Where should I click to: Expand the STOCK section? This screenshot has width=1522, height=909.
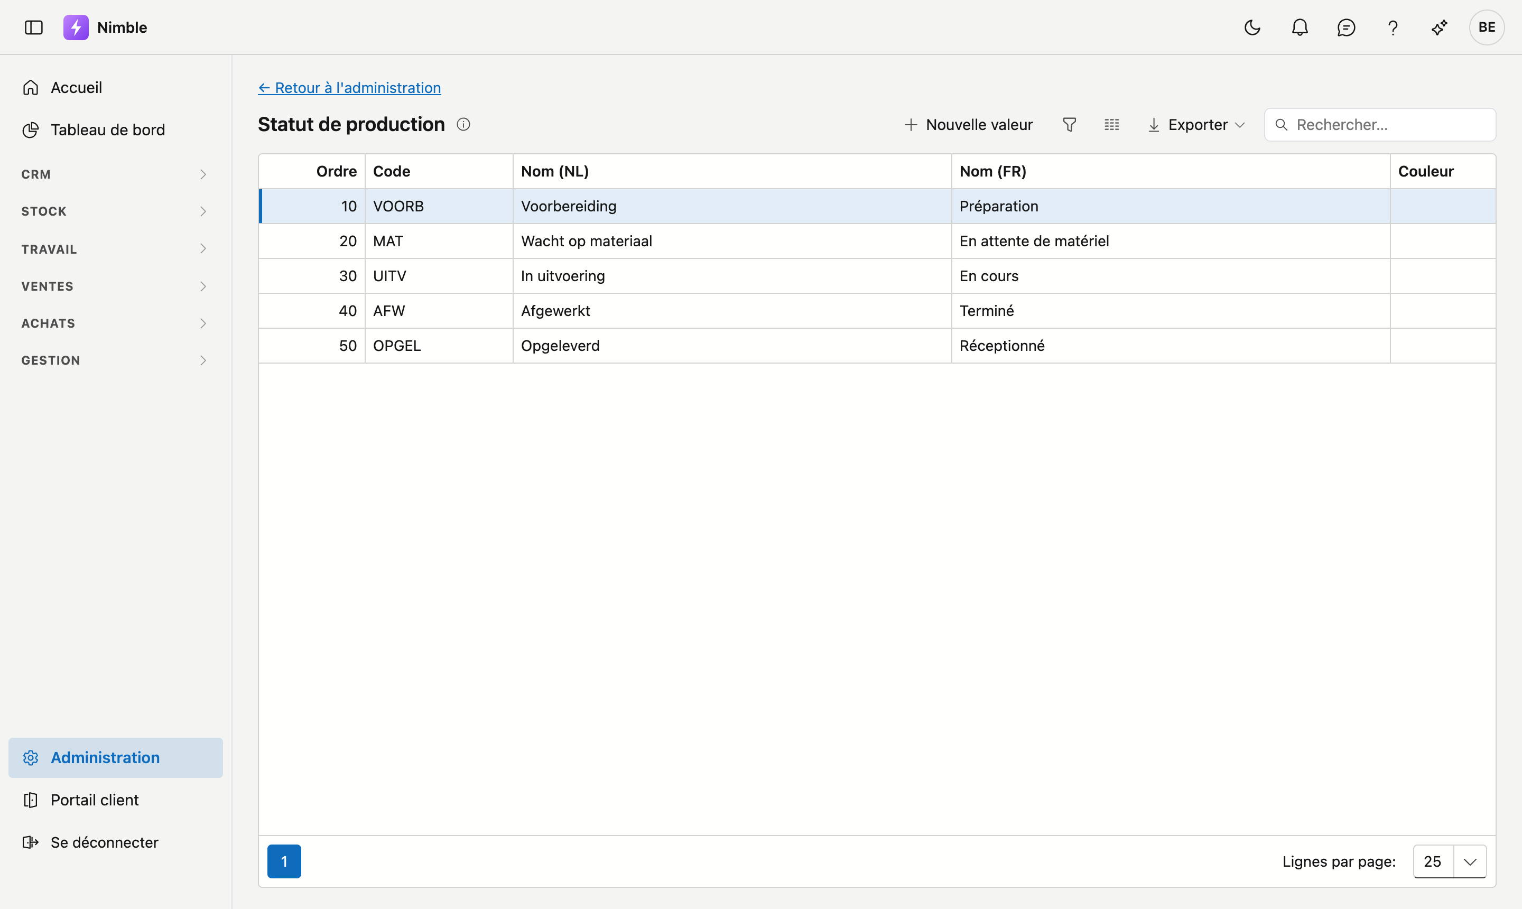pos(115,211)
